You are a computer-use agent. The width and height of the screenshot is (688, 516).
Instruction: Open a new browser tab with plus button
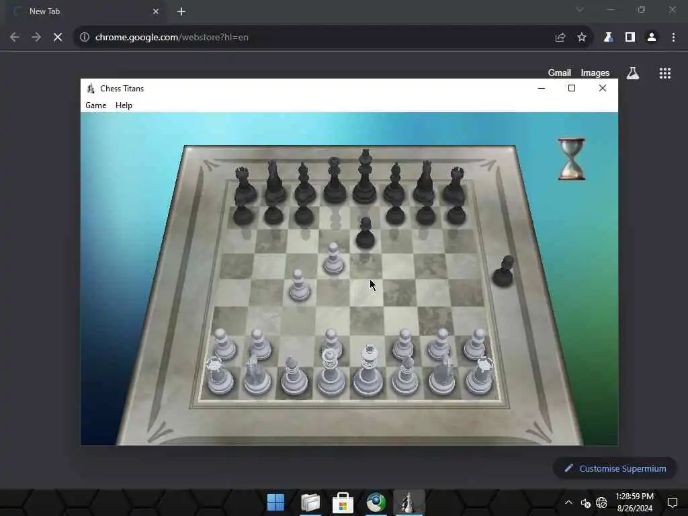point(181,11)
